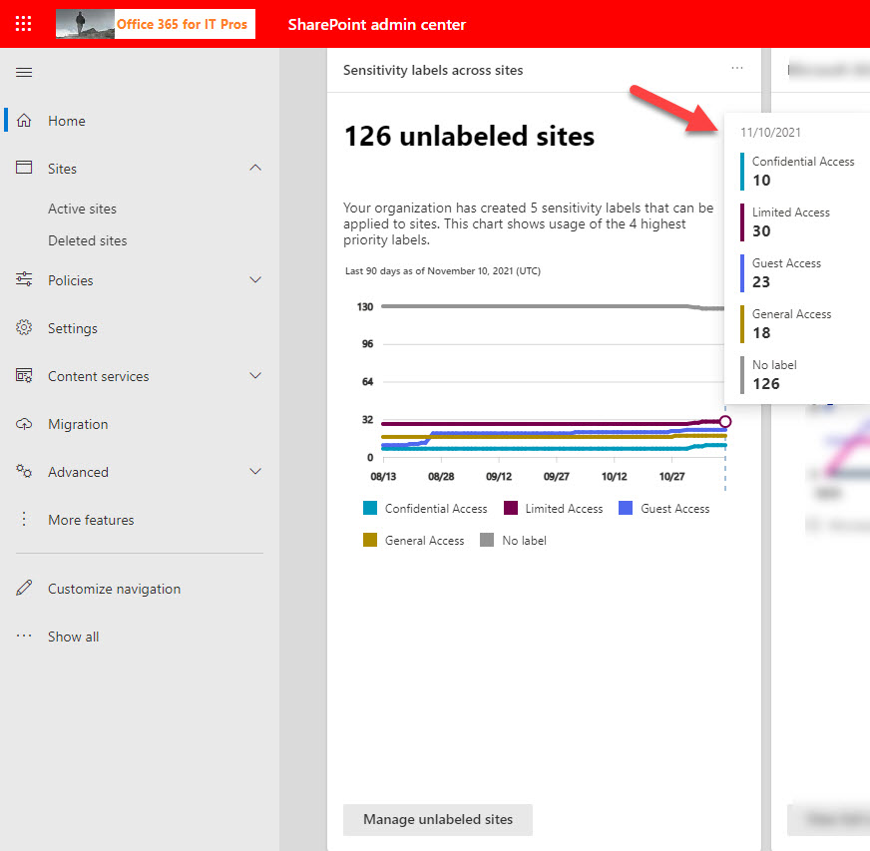
Task: Click the Policies sliders icon
Action: [25, 280]
